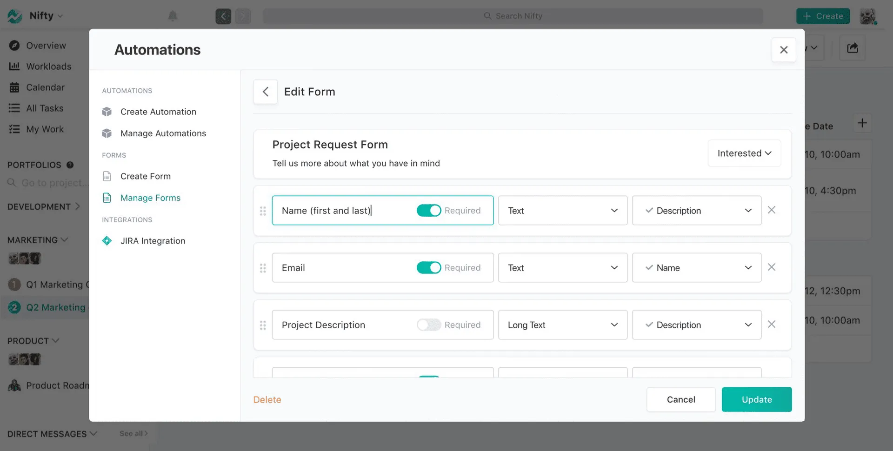Click the My Work sidebar icon
The image size is (893, 451).
[14, 129]
